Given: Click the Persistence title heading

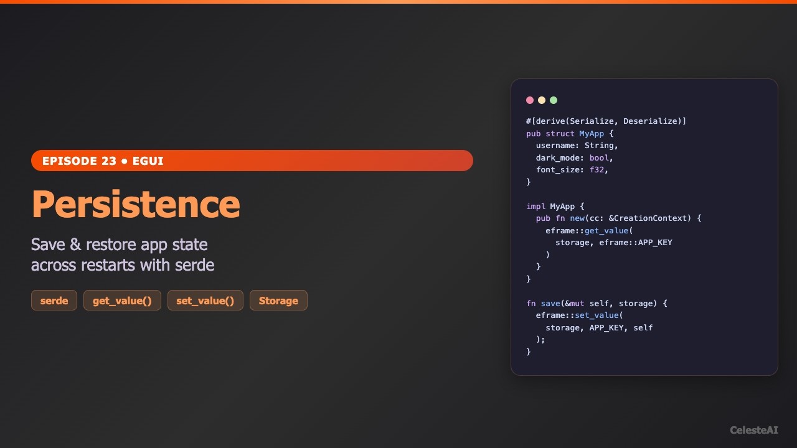Looking at the screenshot, I should (x=136, y=203).
